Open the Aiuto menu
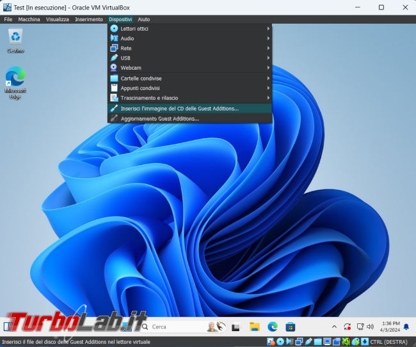This screenshot has height=347, width=416. pyautogui.click(x=144, y=19)
